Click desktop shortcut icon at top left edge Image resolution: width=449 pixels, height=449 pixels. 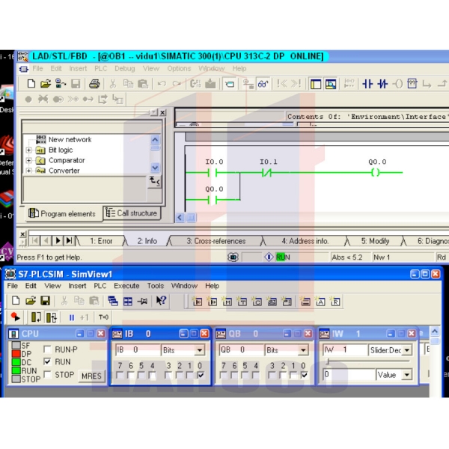pyautogui.click(x=6, y=94)
